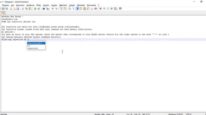Click the Save All toolbar icon
Screen dimensions: 206x115
pos(7,9)
